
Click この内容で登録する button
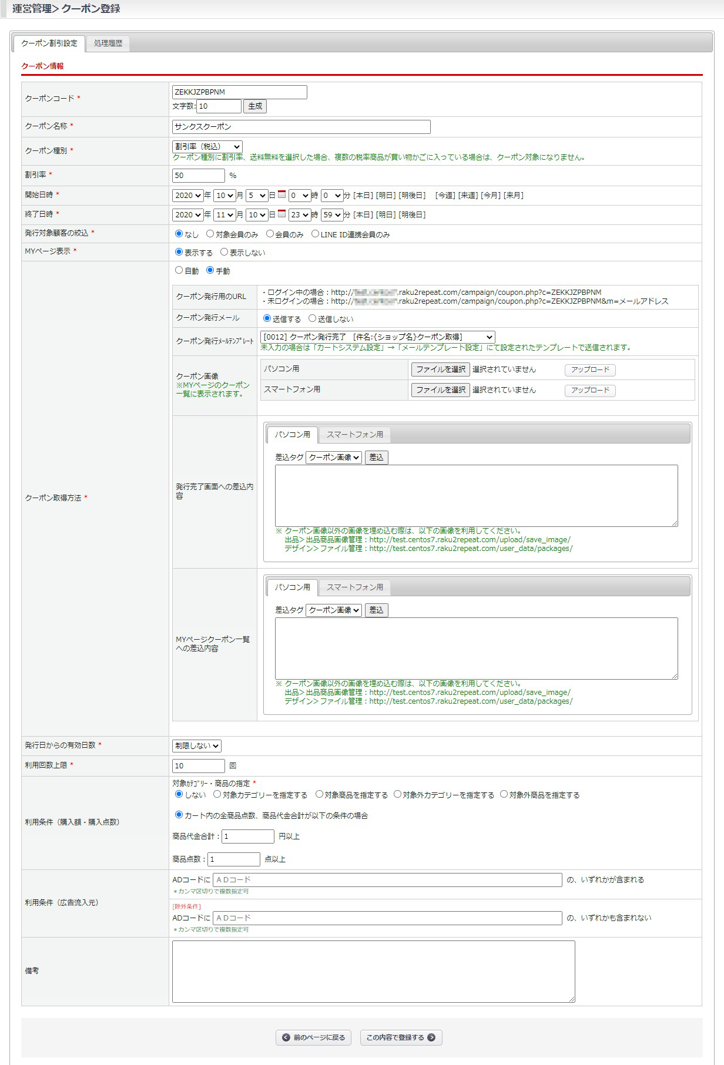pyautogui.click(x=401, y=1037)
